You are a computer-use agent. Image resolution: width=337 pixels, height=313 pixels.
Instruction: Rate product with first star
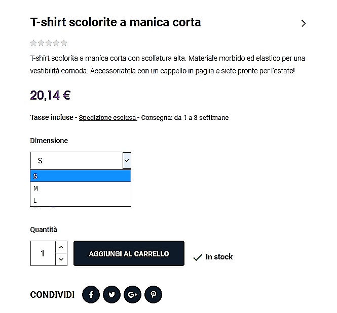tap(33, 43)
